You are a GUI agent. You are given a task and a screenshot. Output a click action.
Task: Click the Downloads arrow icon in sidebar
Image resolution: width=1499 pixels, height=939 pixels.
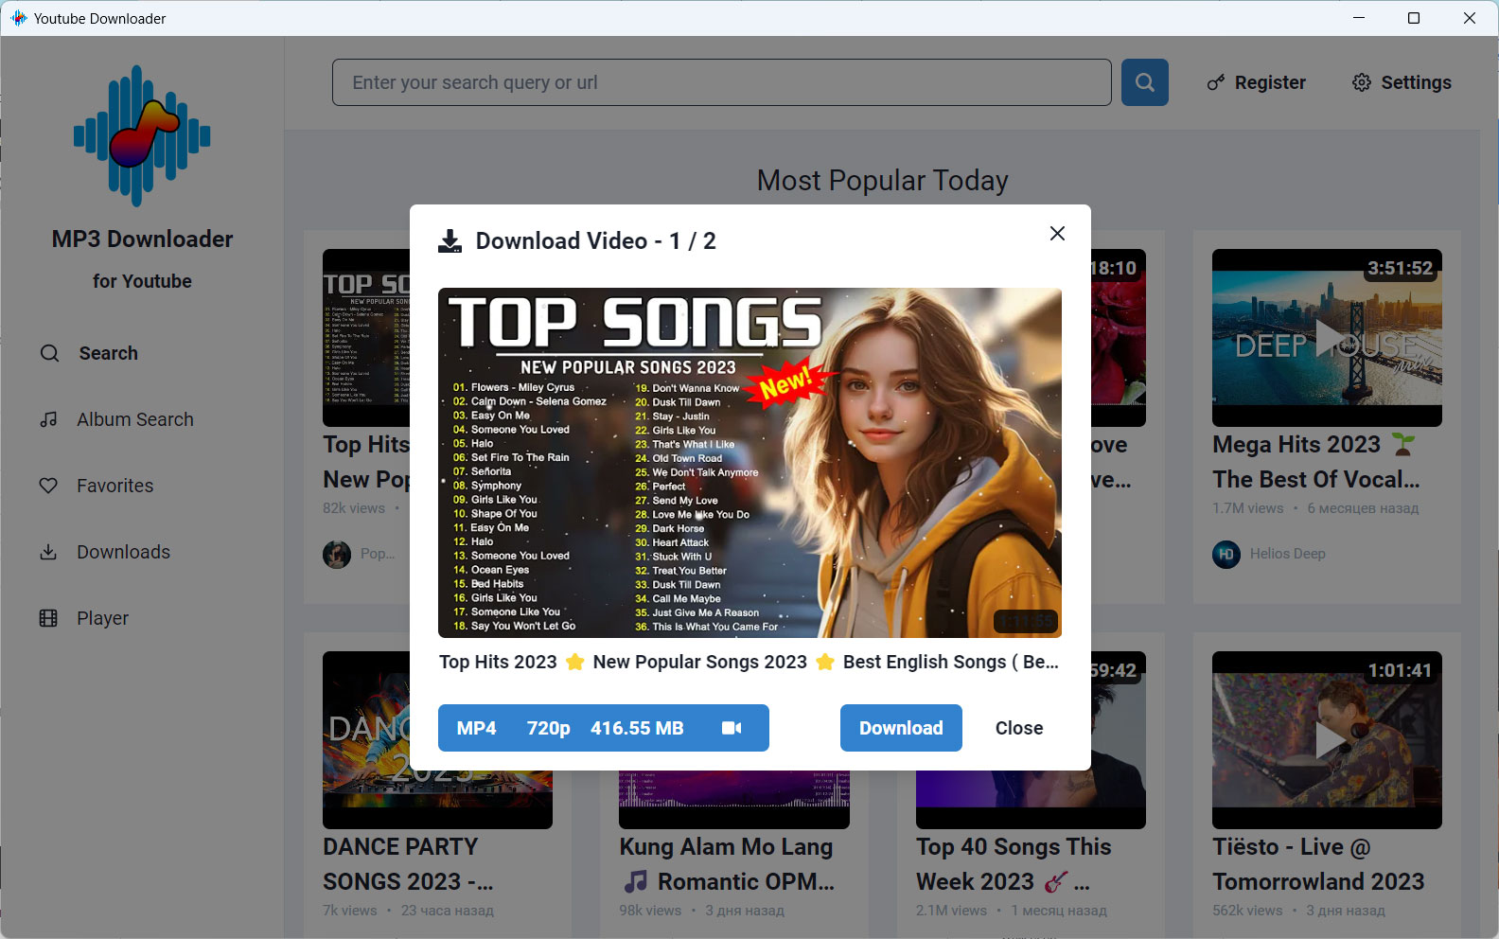(x=48, y=552)
